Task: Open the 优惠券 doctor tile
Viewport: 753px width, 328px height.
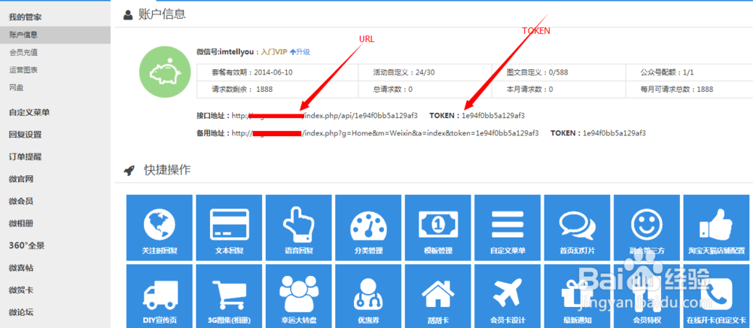Action: coord(368,296)
